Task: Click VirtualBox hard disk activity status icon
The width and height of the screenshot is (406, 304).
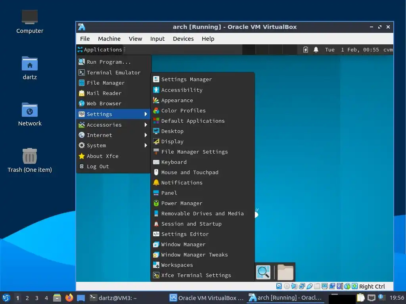Action: point(279,286)
